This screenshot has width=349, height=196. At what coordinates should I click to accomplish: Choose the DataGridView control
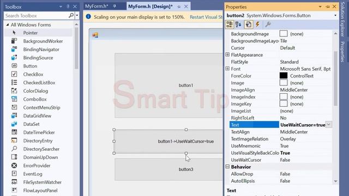click(38, 116)
